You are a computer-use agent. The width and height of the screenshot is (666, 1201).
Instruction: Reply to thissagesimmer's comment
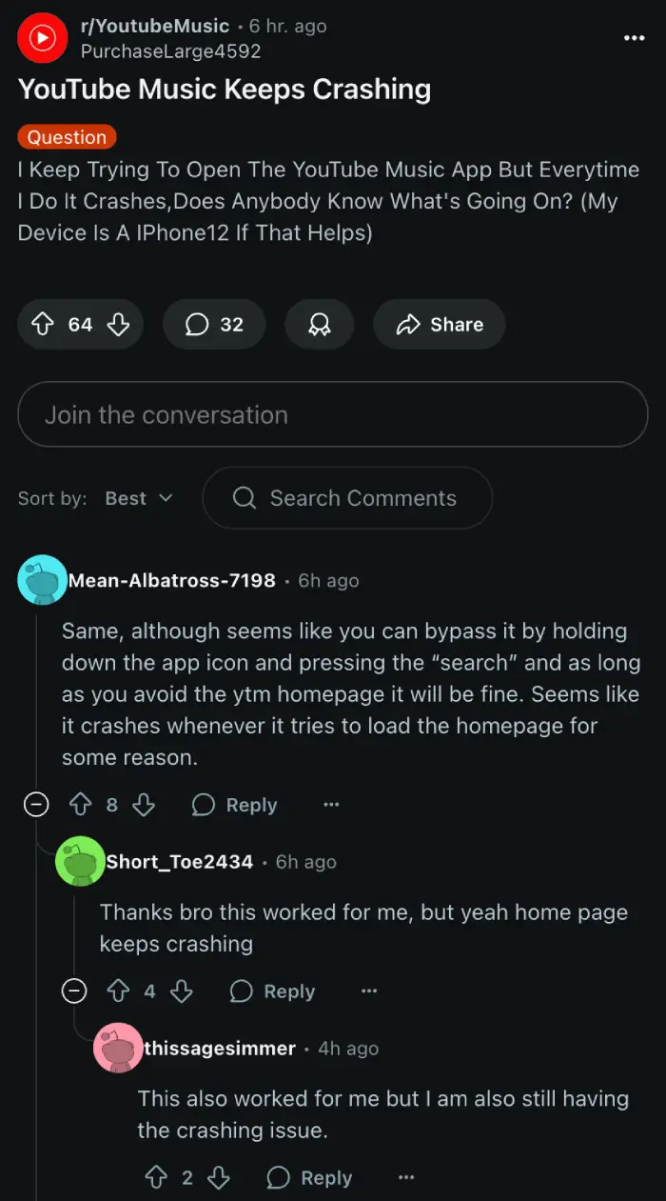click(x=310, y=1178)
